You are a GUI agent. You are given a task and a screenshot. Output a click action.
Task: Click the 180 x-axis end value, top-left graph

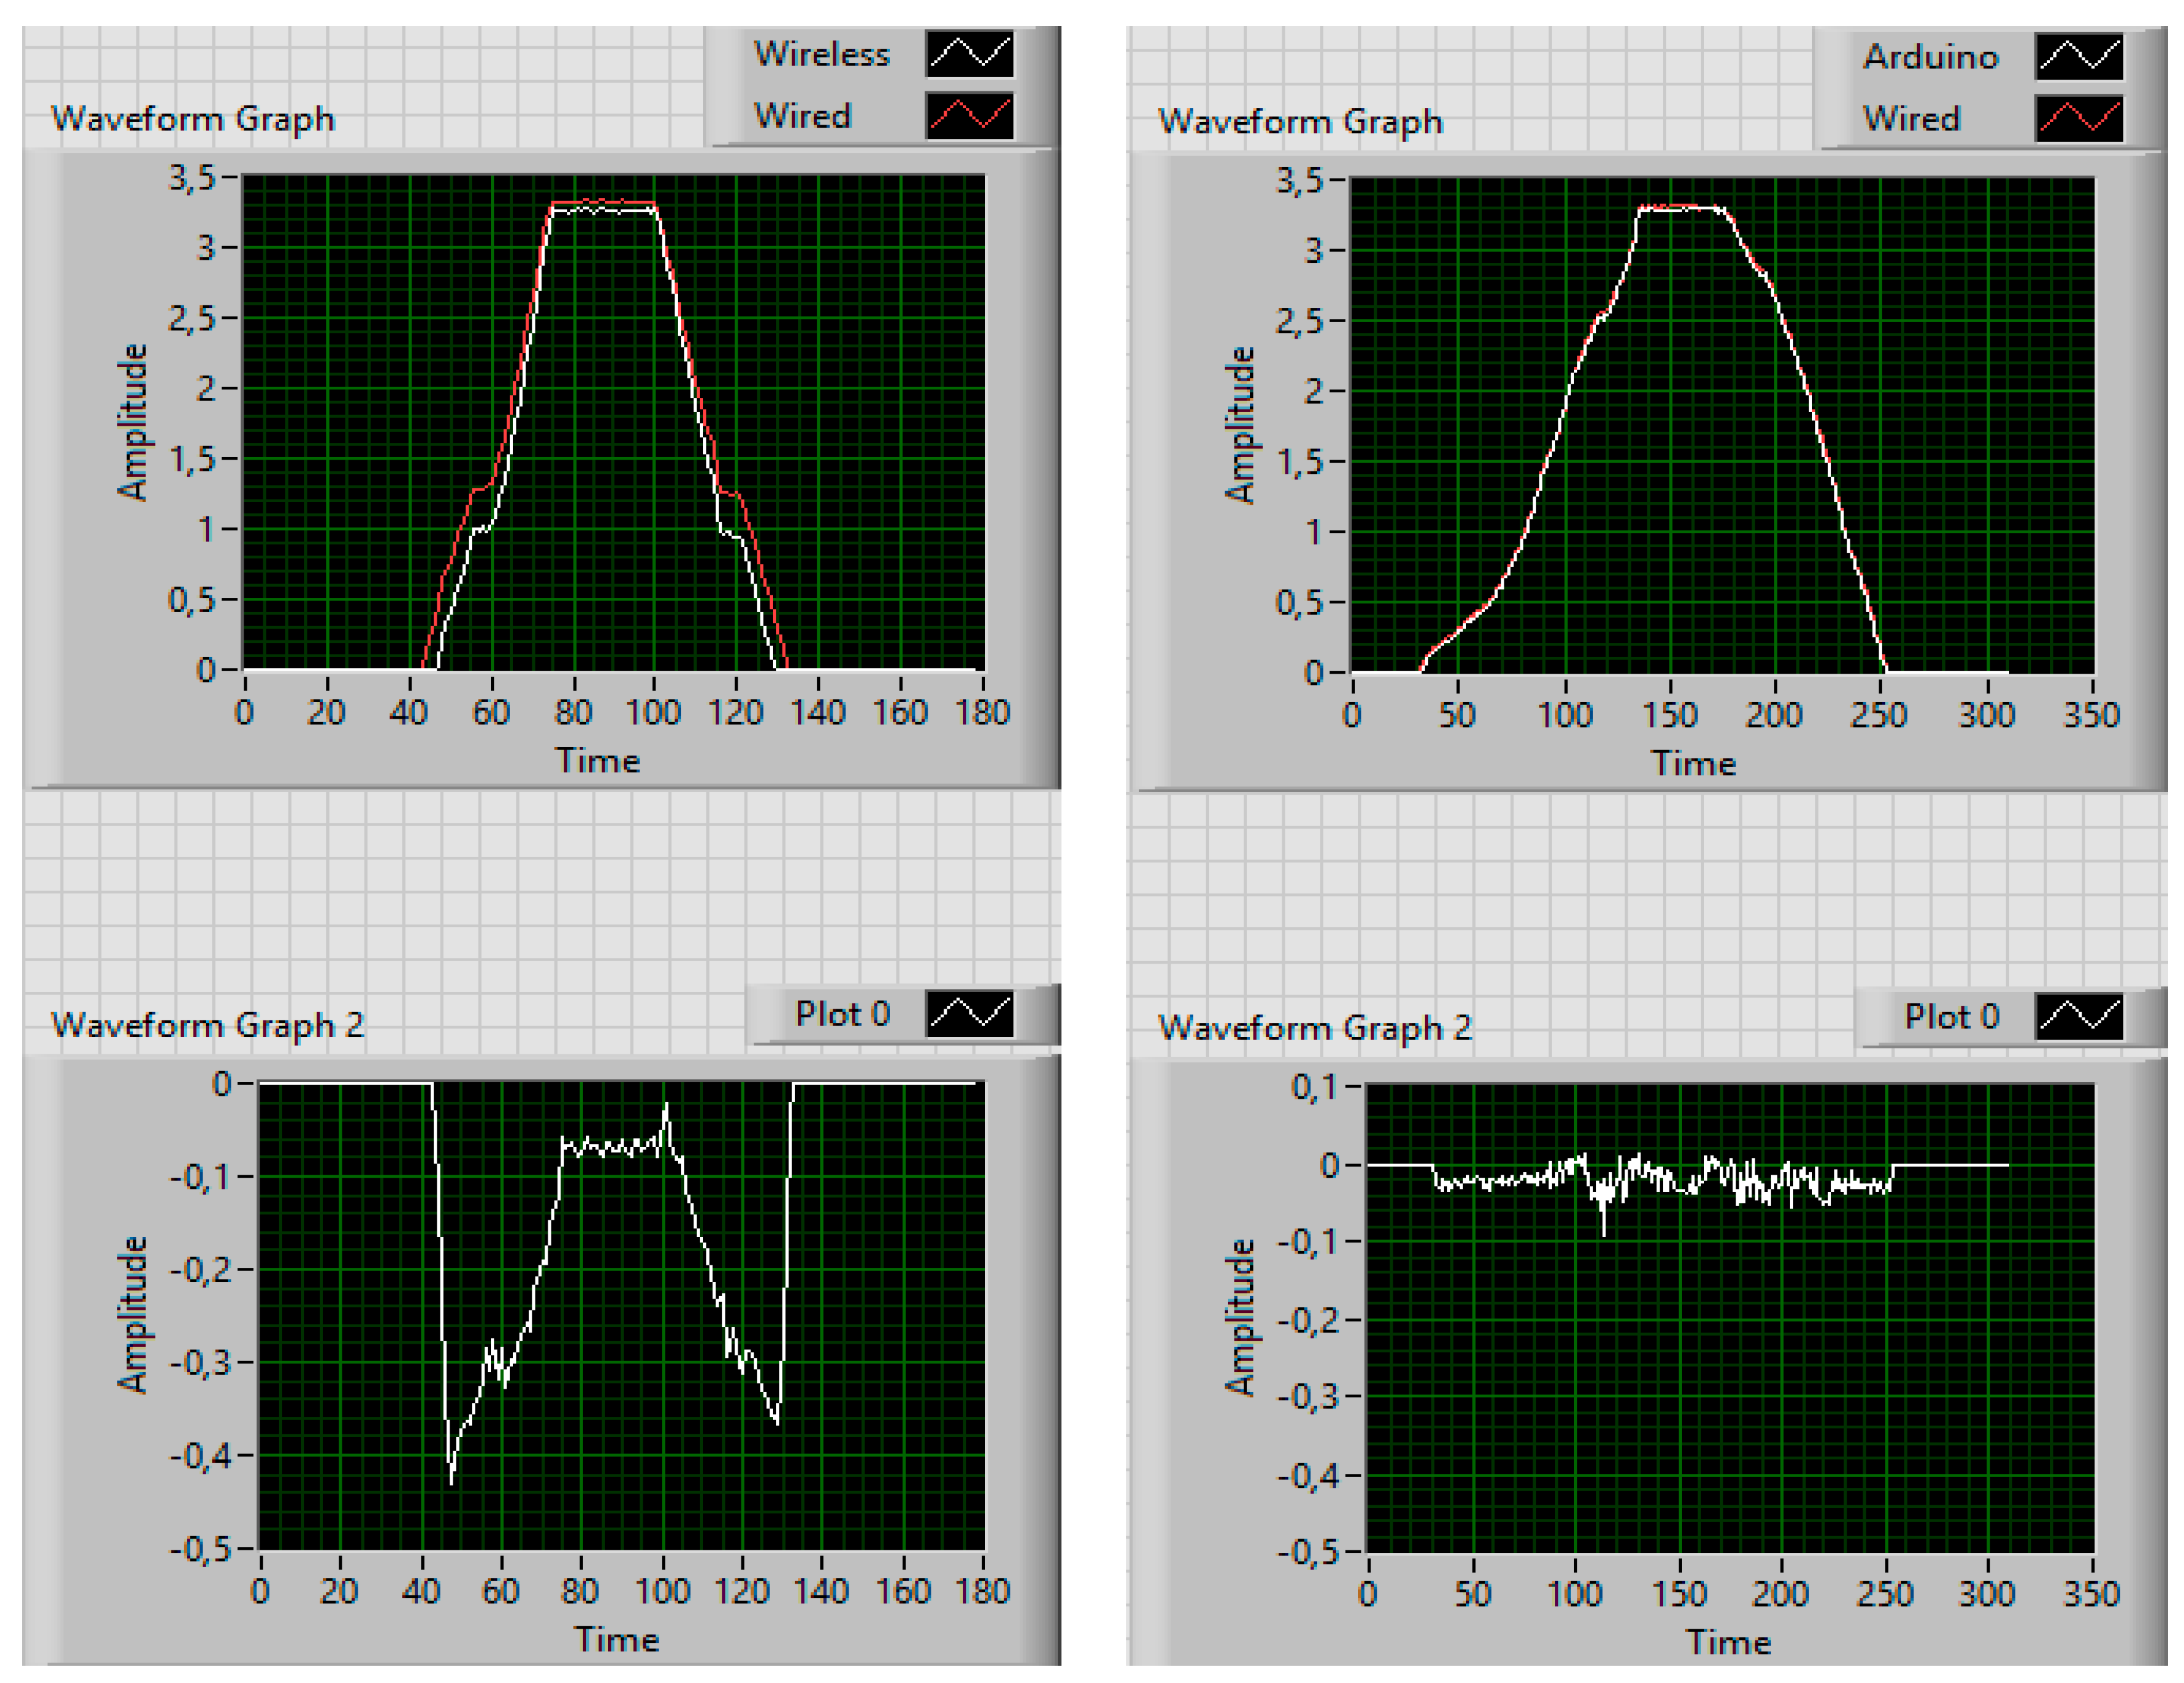pos(982,713)
